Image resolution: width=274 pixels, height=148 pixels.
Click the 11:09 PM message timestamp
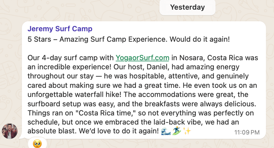pos(247,133)
